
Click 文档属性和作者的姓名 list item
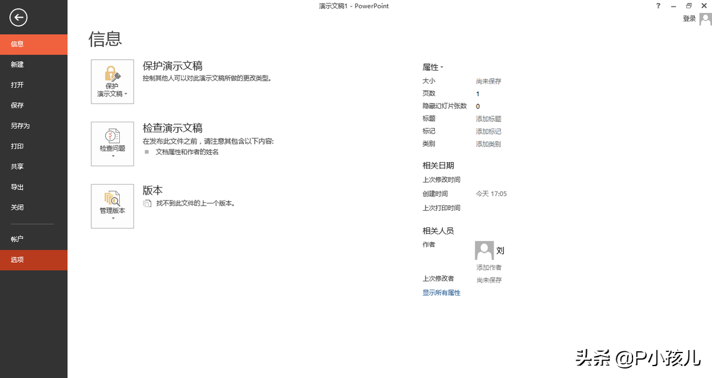(187, 152)
